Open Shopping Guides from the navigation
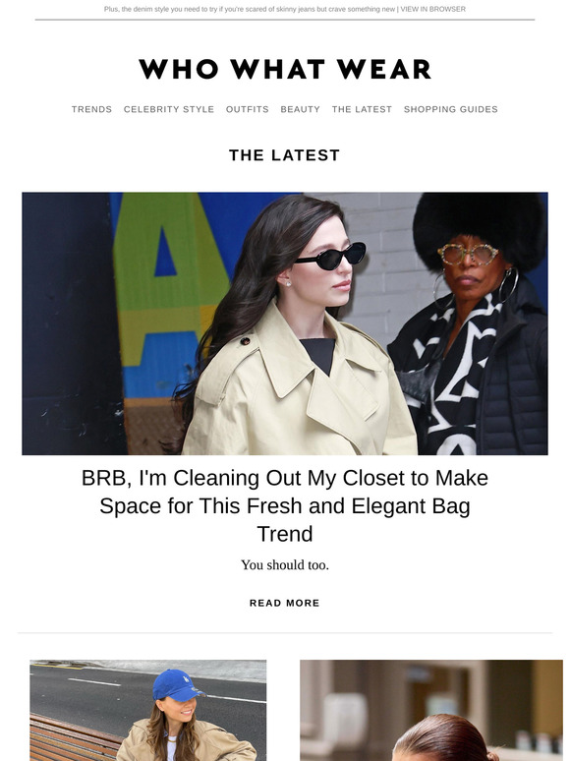 451,109
